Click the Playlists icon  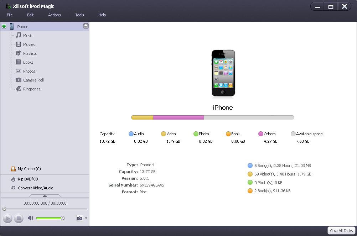coord(18,53)
